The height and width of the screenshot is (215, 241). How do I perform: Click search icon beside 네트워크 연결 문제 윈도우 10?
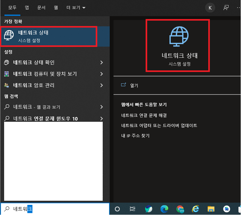(7, 119)
